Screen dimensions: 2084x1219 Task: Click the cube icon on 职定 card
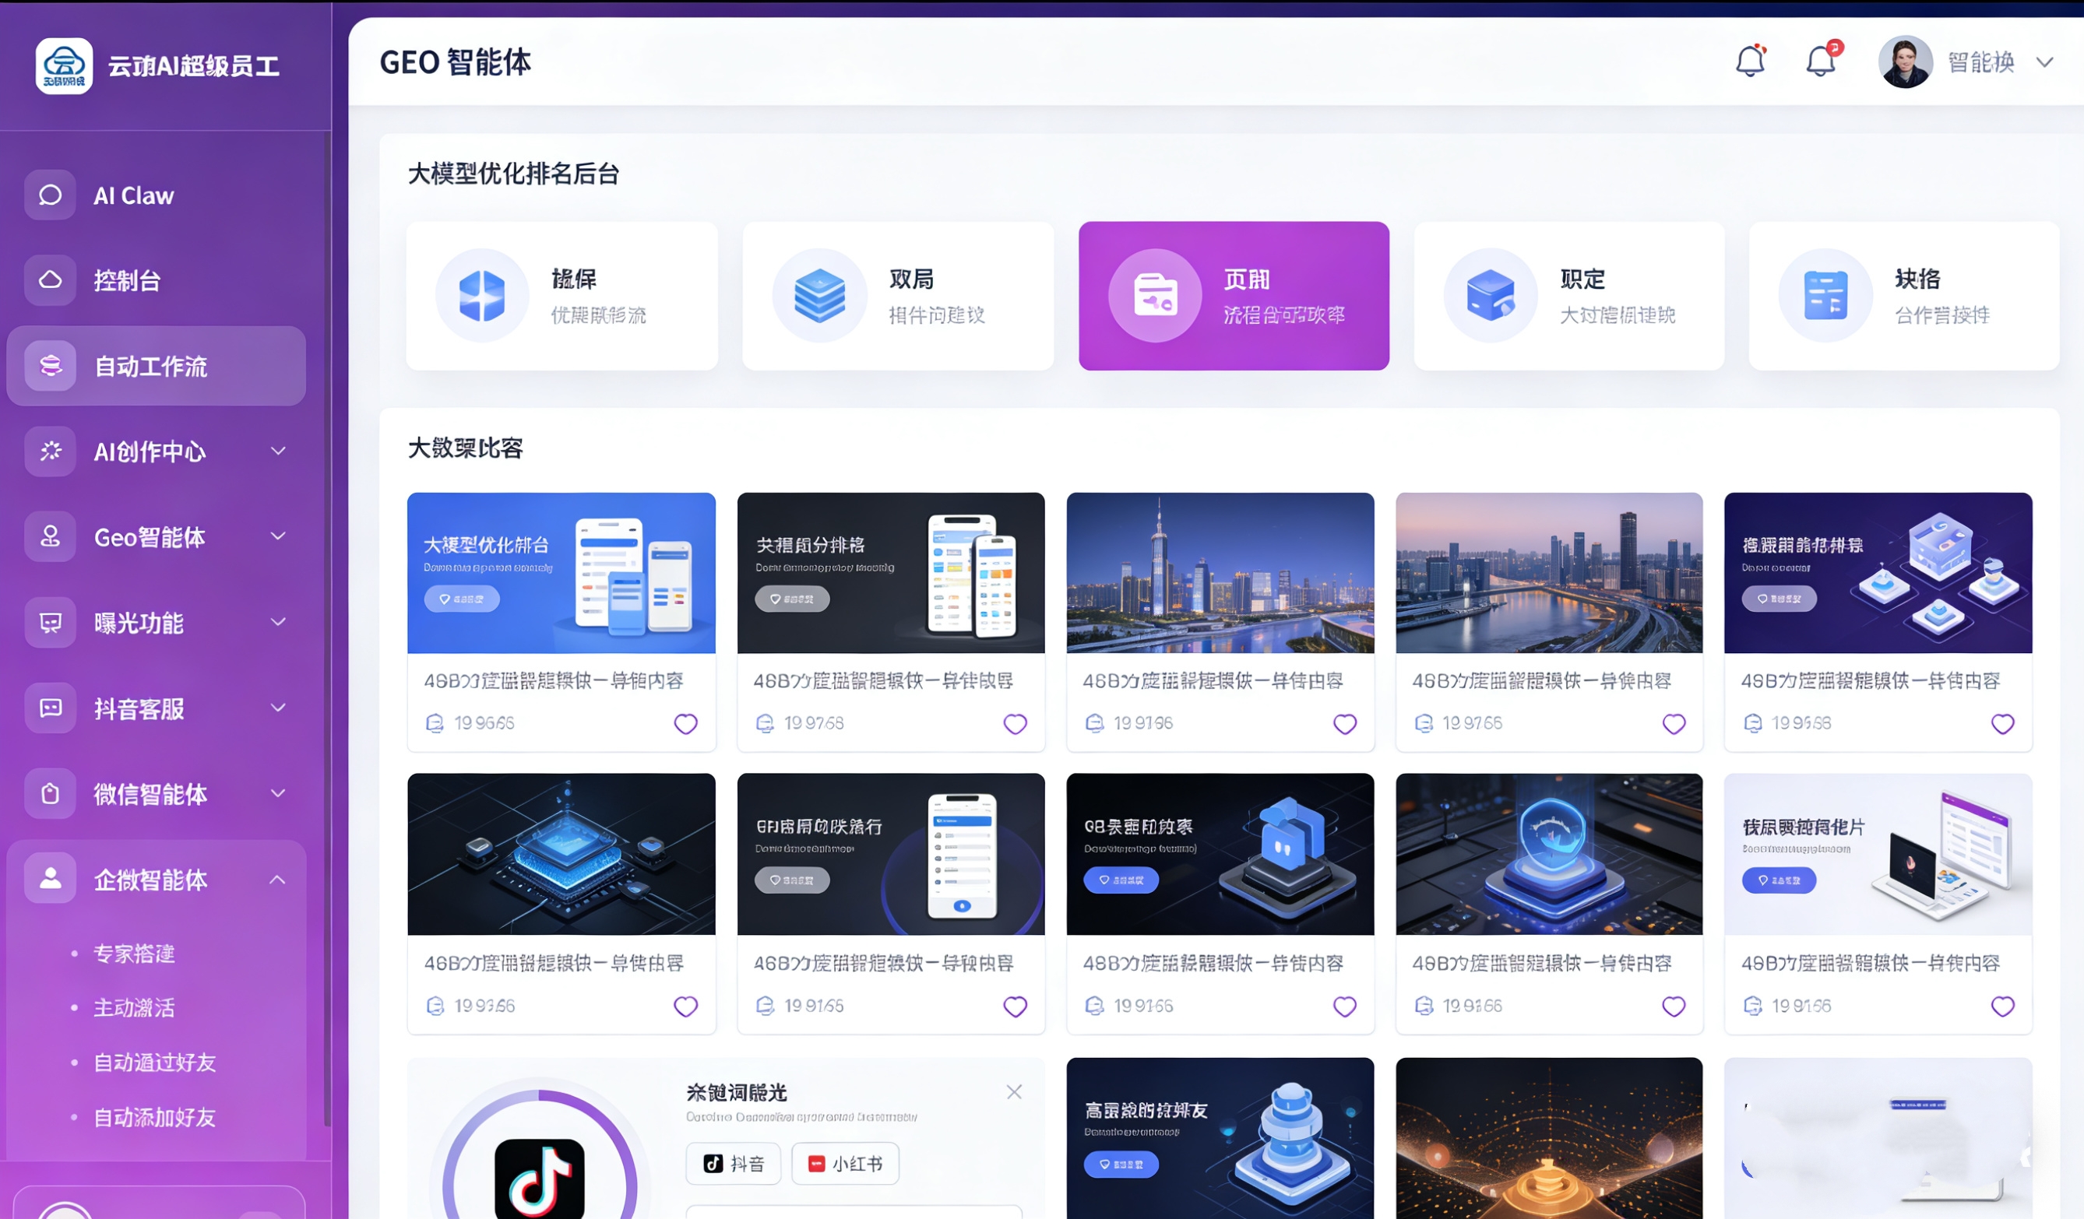[1491, 296]
